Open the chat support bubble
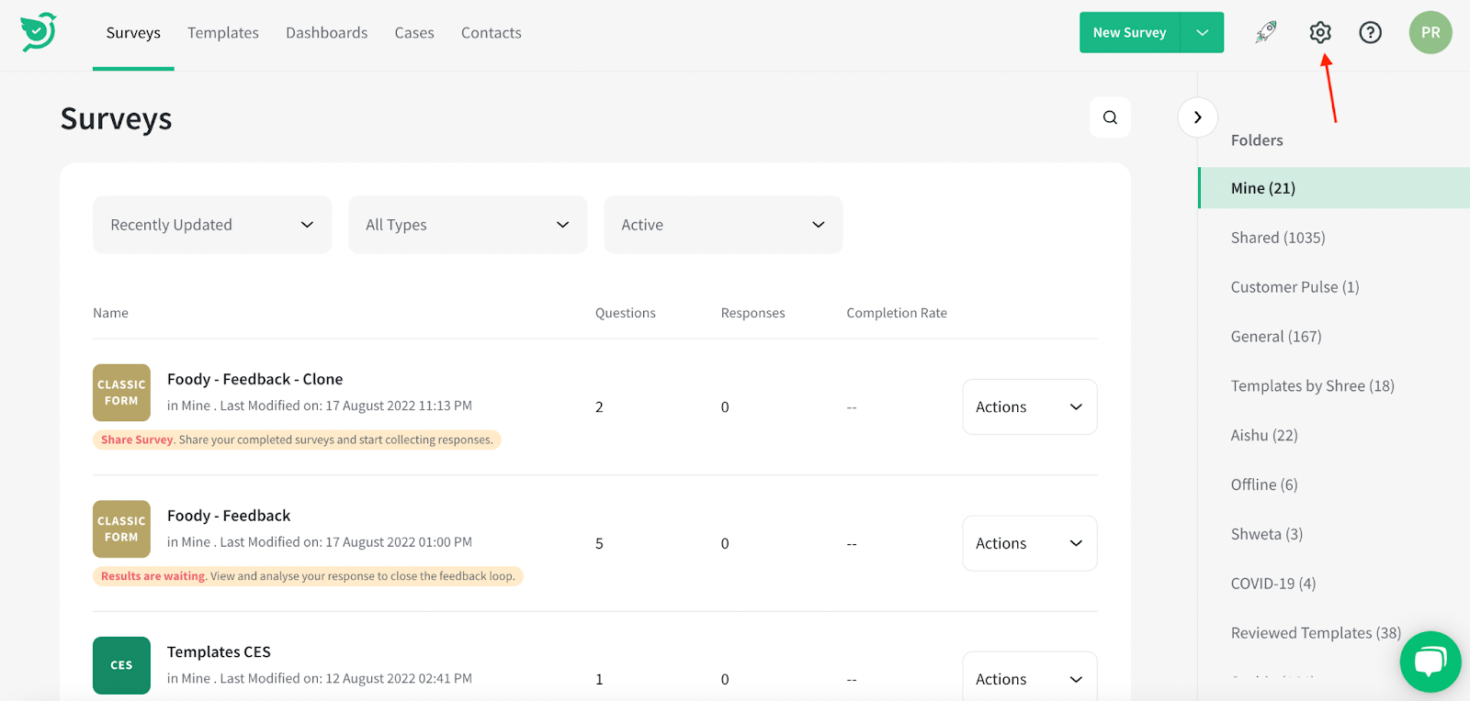 (1430, 662)
